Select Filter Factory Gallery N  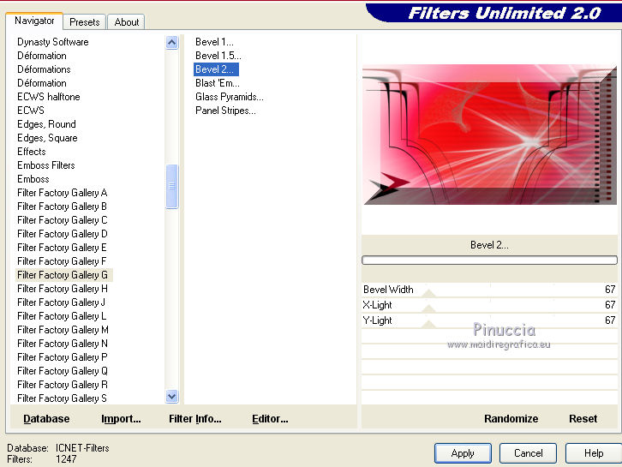(63, 344)
